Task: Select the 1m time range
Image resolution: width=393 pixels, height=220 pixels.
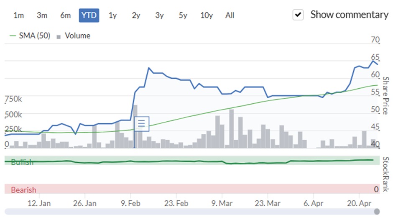Action: (18, 15)
